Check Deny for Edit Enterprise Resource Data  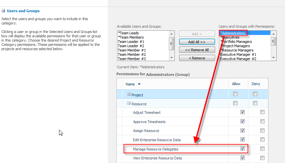point(262,140)
